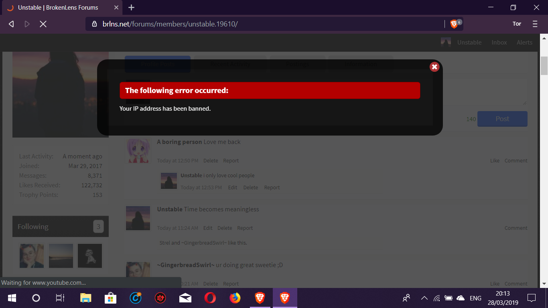Open the Brave hamburger menu
The height and width of the screenshot is (308, 548).
pos(535,24)
